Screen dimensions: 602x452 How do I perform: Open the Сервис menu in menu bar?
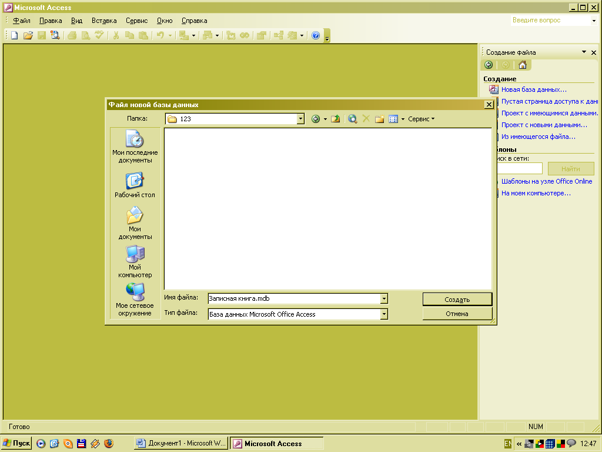coord(136,21)
